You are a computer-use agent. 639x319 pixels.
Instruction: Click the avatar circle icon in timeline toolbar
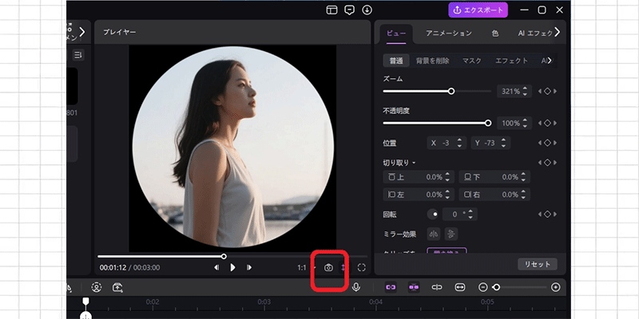coord(96,287)
